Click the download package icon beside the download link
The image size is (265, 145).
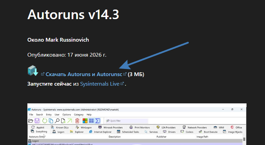(x=33, y=71)
